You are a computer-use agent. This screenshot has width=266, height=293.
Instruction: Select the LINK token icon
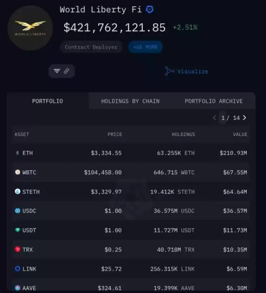(x=18, y=269)
